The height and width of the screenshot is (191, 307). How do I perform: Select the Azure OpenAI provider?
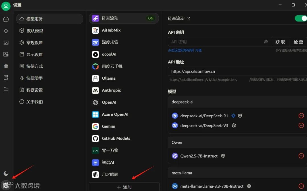pos(124,114)
